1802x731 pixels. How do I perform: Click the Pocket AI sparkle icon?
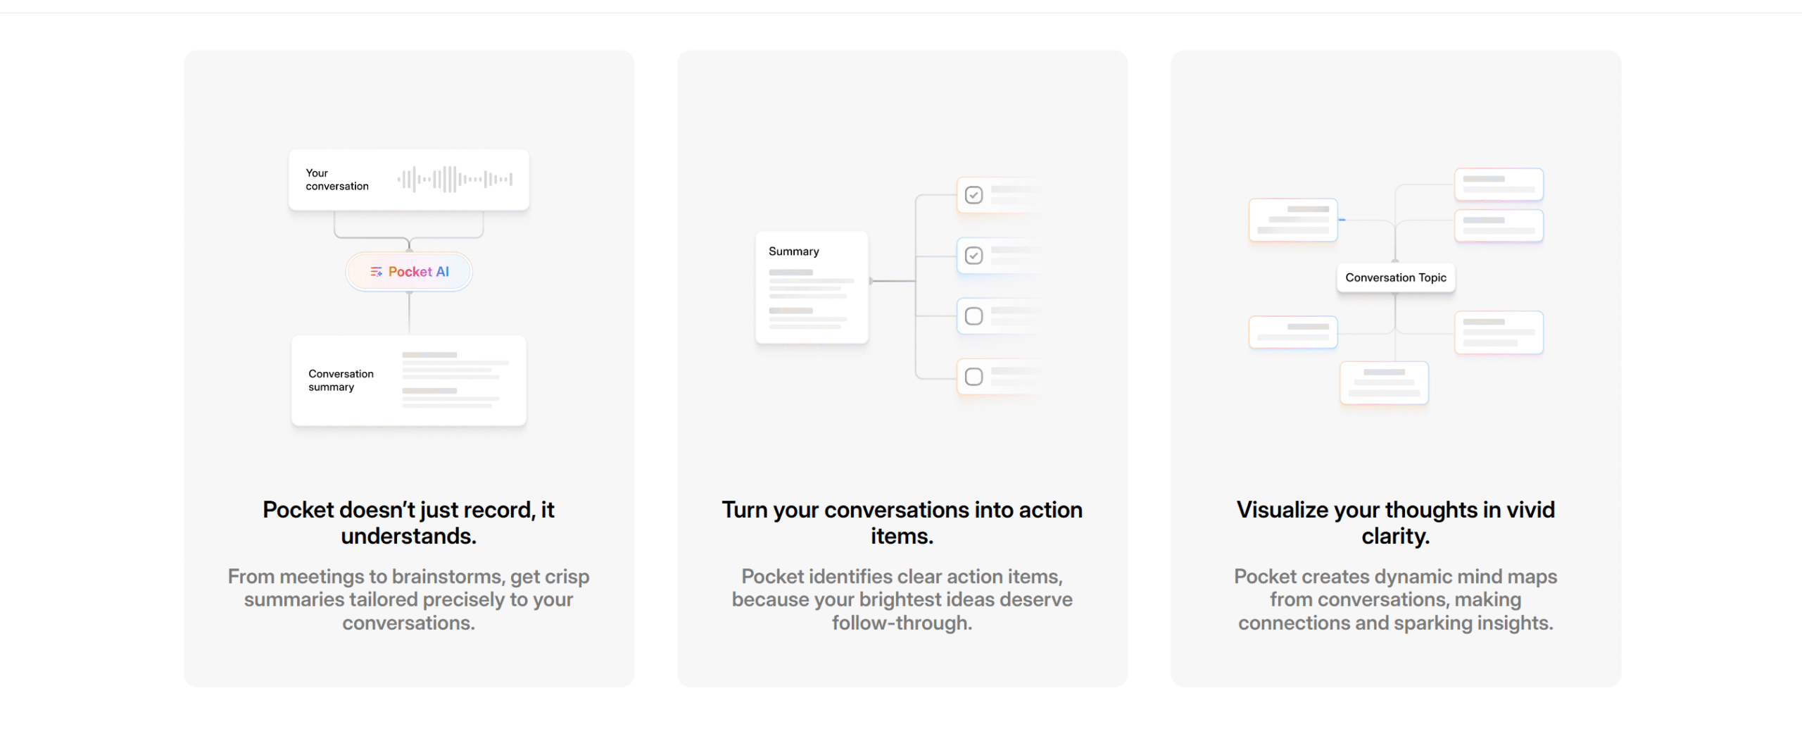(376, 272)
